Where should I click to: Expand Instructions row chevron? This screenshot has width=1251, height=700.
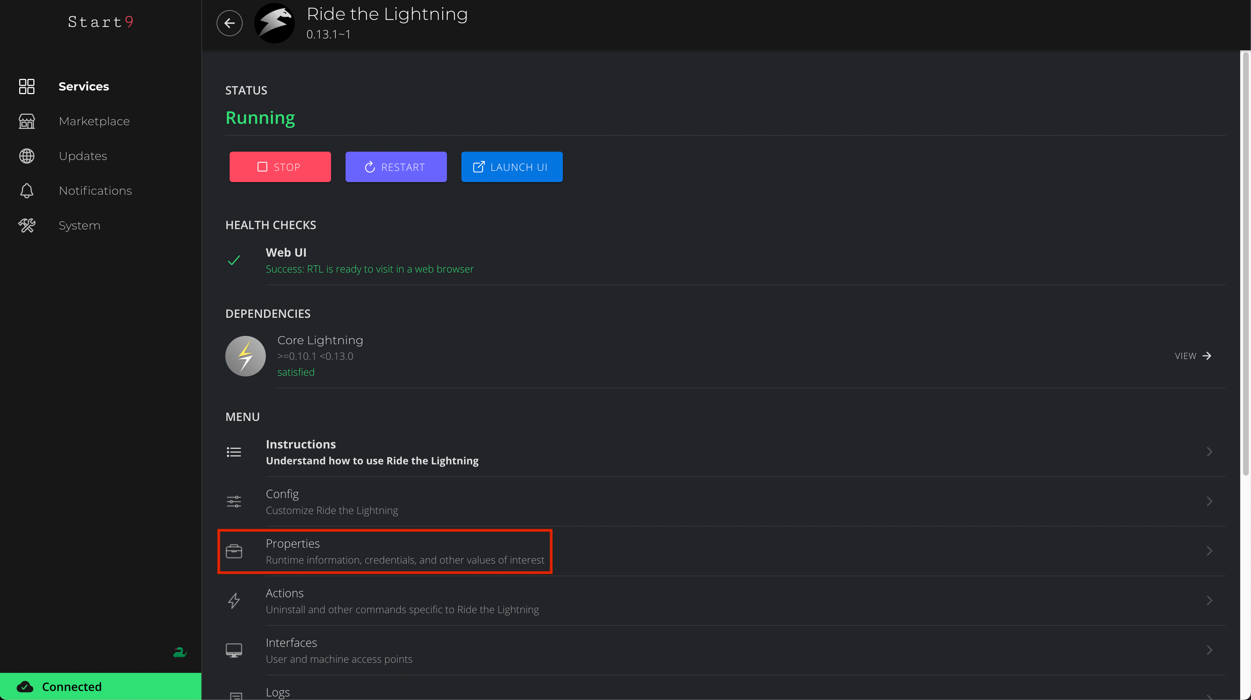[1209, 452]
